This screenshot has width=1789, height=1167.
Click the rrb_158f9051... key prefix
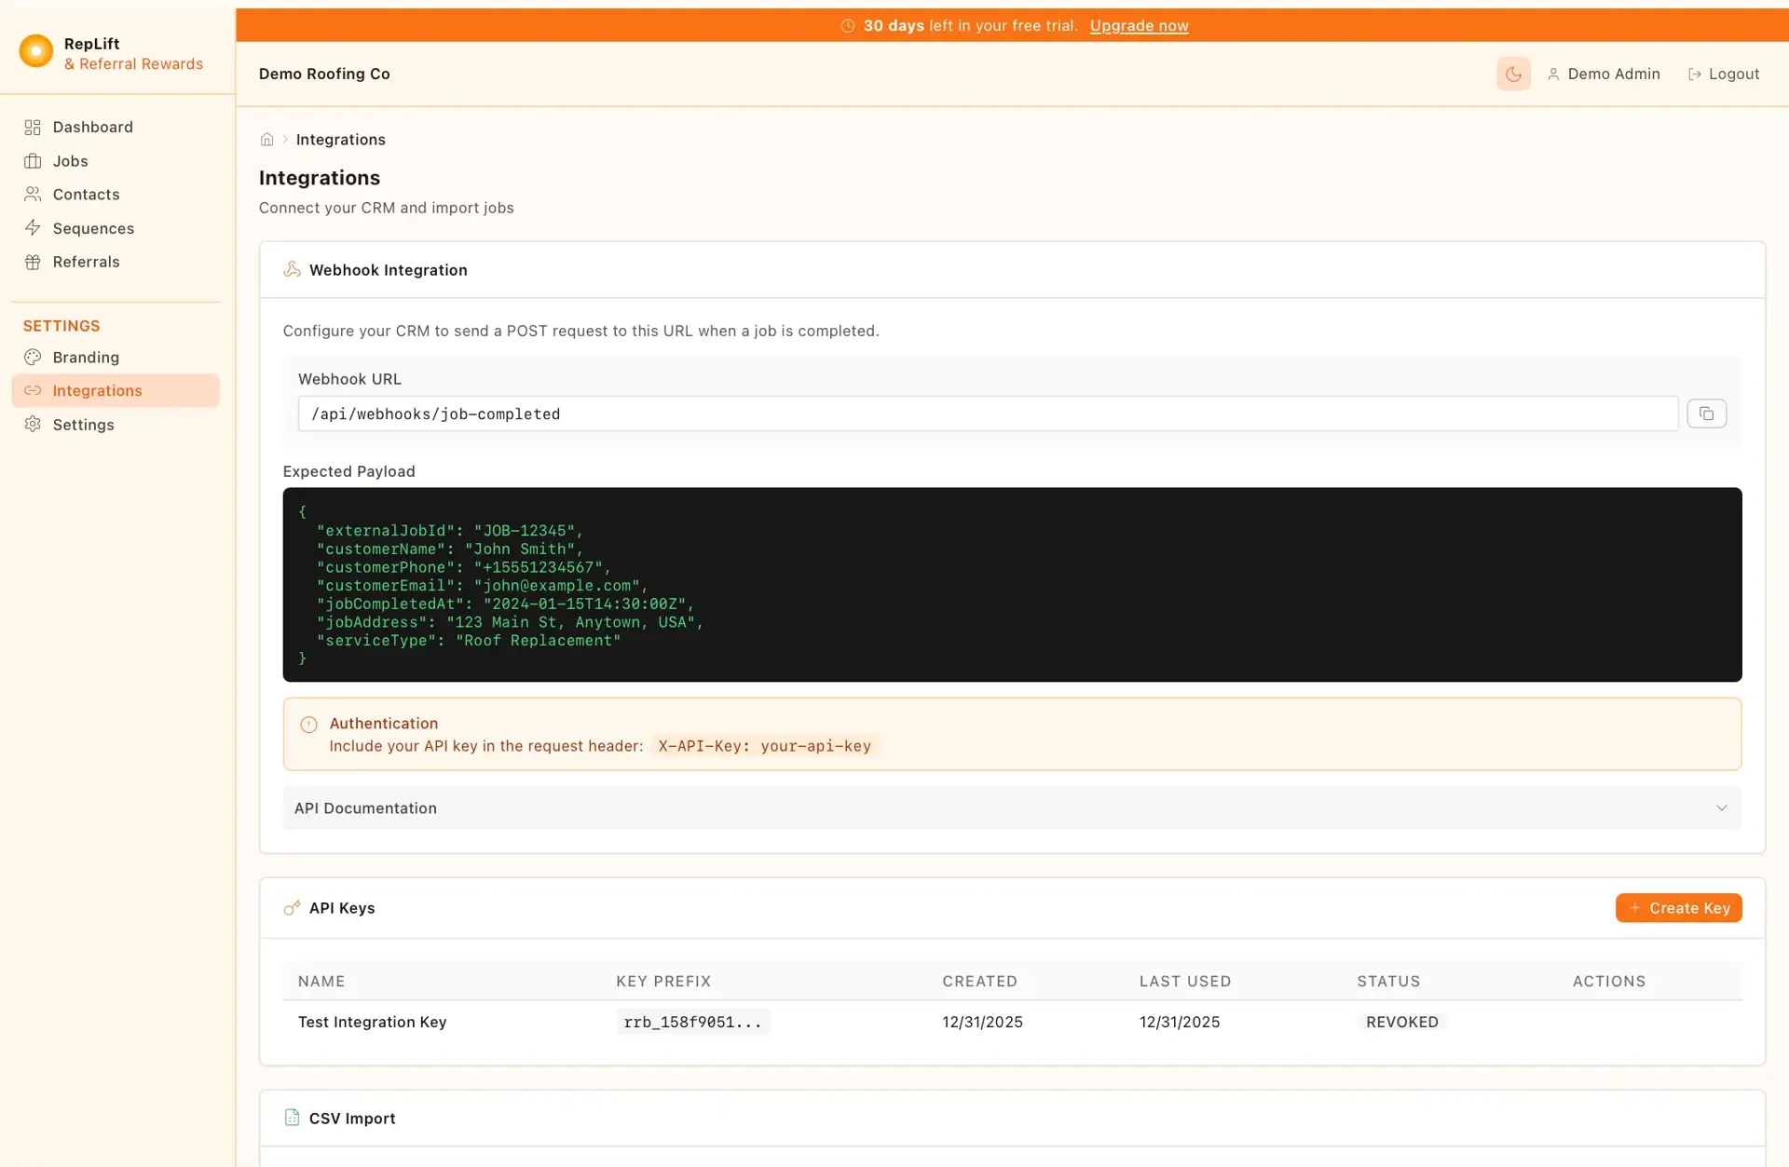coord(692,1023)
